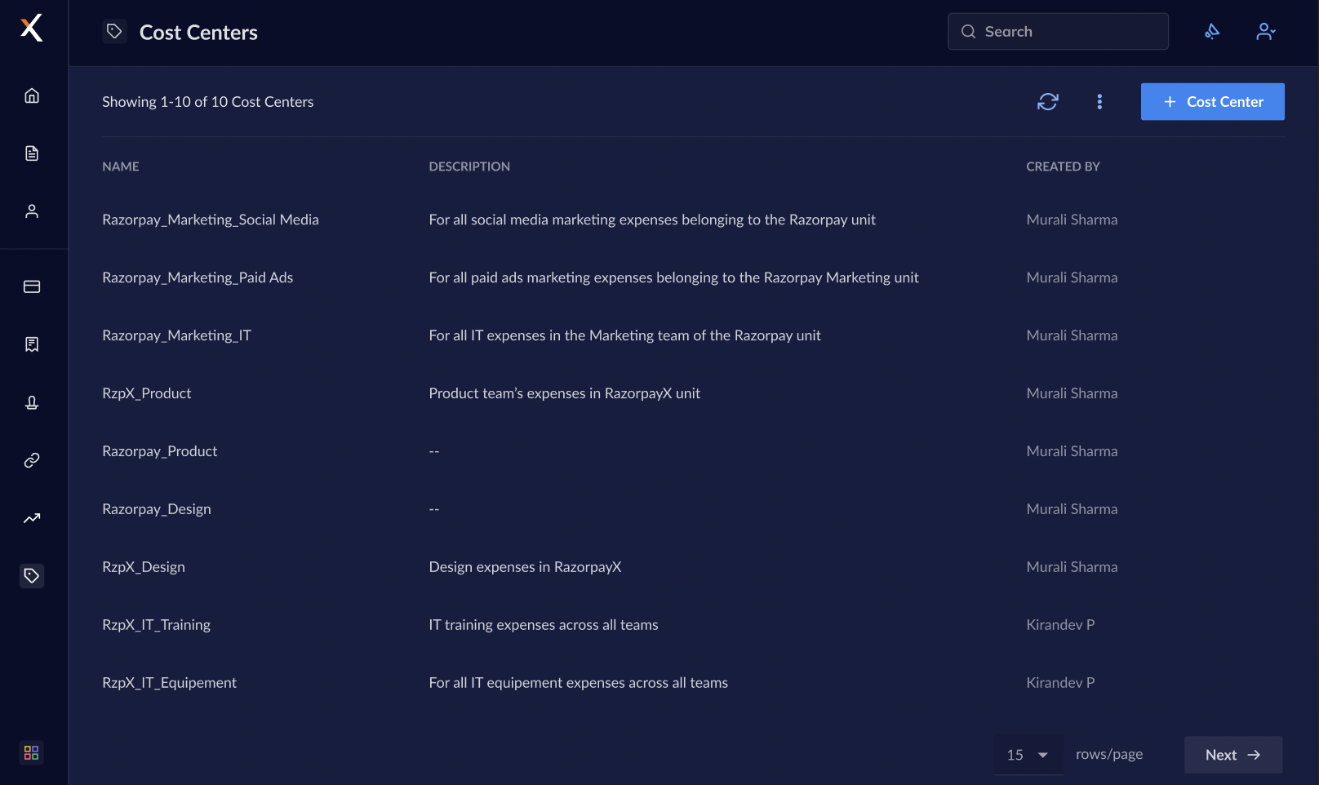Open the receipt invoice icon in sidebar

click(32, 344)
